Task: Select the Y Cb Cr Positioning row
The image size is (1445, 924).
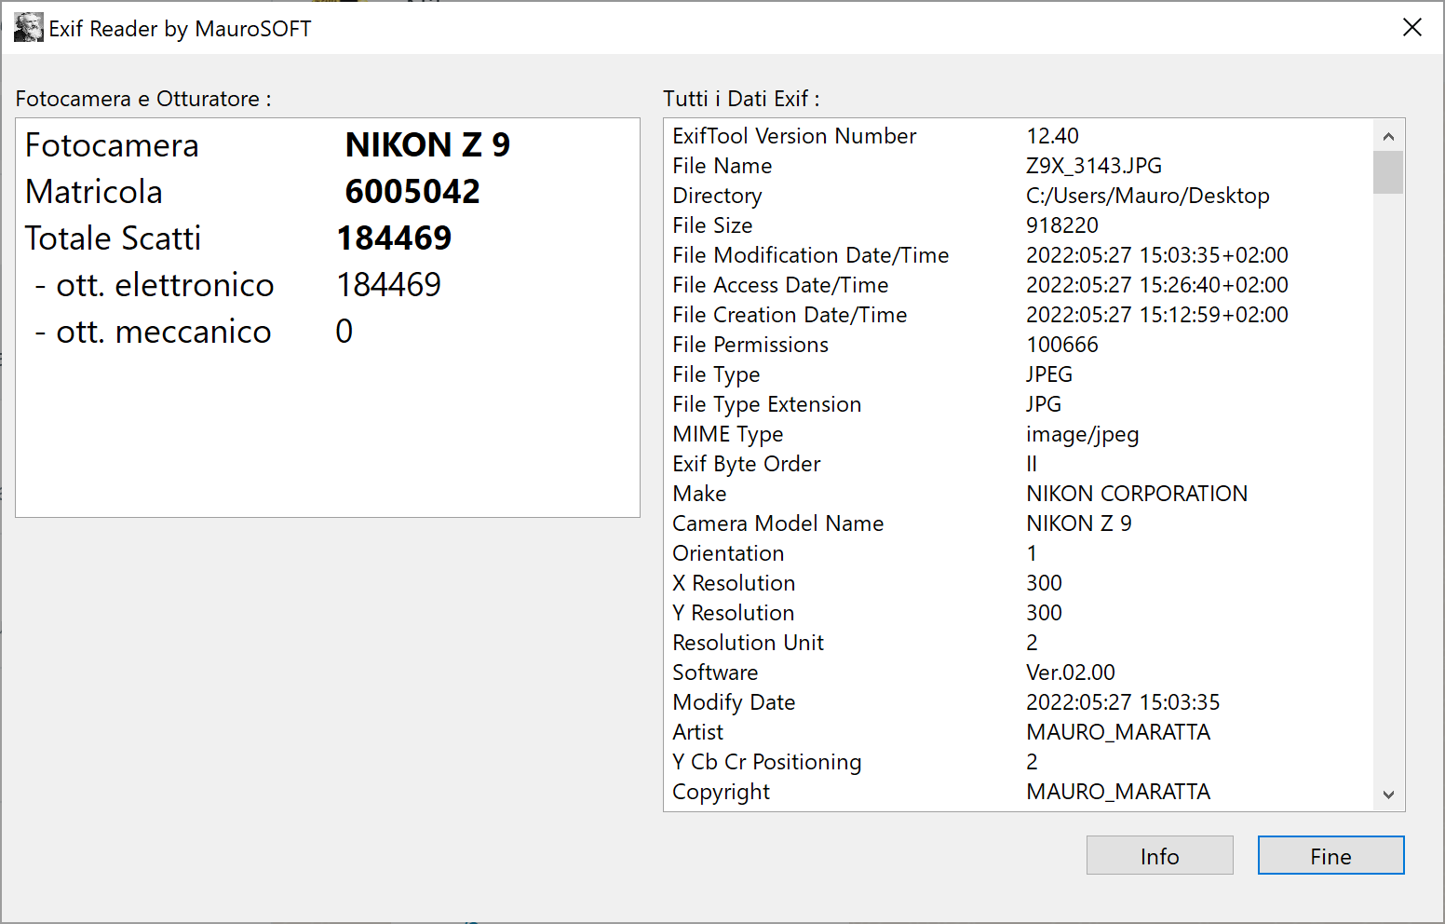Action: pyautogui.click(x=1019, y=762)
